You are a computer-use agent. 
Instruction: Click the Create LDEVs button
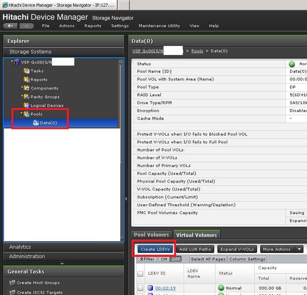155,249
